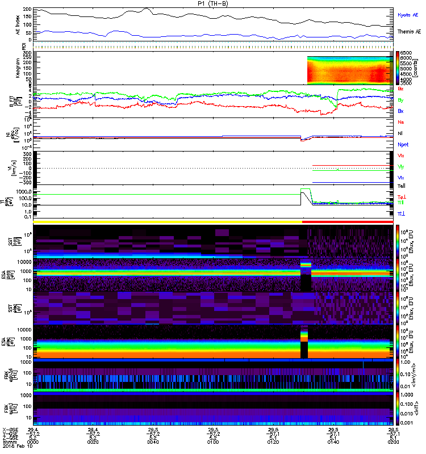Click the red segment of the status bar
Viewport: 426px width, 454px height.
[348, 222]
